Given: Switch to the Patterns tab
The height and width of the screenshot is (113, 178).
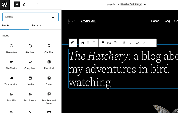Looking at the screenshot, I should click(37, 25).
